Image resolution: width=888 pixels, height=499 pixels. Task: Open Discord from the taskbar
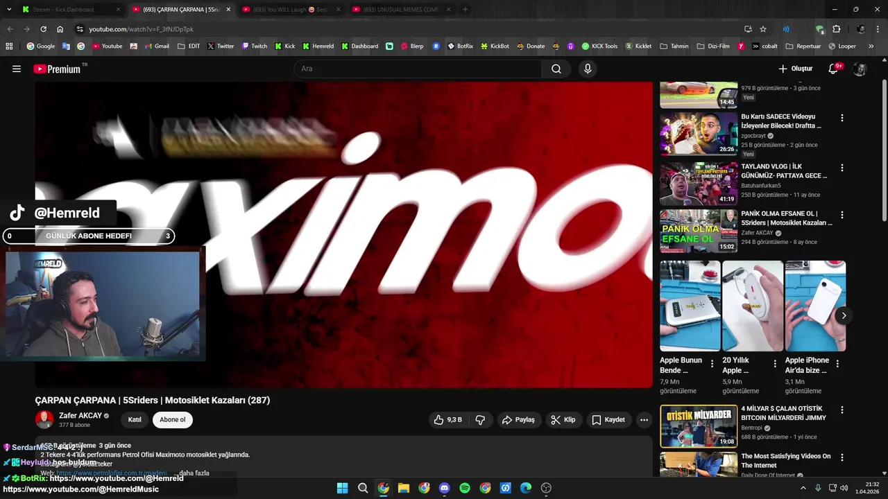pos(445,488)
